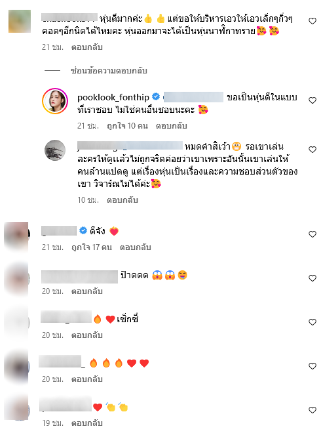Open pooklook_fonthip profile picture
Screen dimensions: 321x439
click(x=55, y=101)
